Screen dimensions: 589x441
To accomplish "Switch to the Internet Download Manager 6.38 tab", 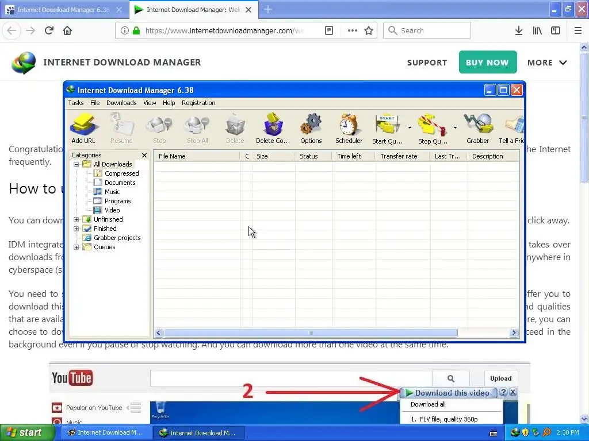I will click(x=63, y=10).
